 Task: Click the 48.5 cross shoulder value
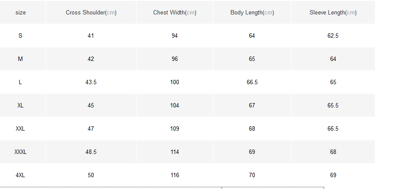[91, 152]
